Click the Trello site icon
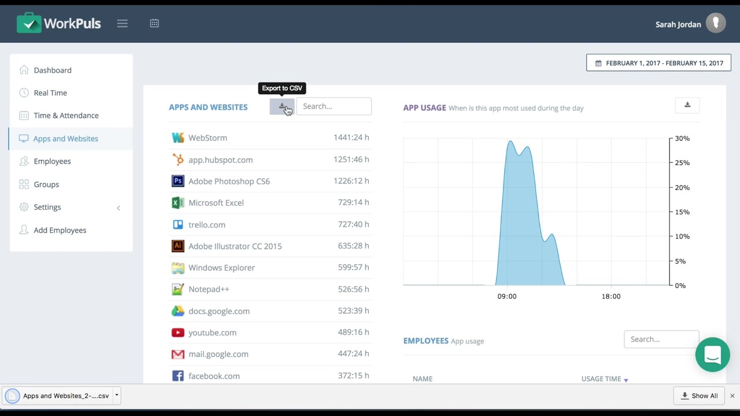Screen dimensions: 740x416 coord(178,224)
